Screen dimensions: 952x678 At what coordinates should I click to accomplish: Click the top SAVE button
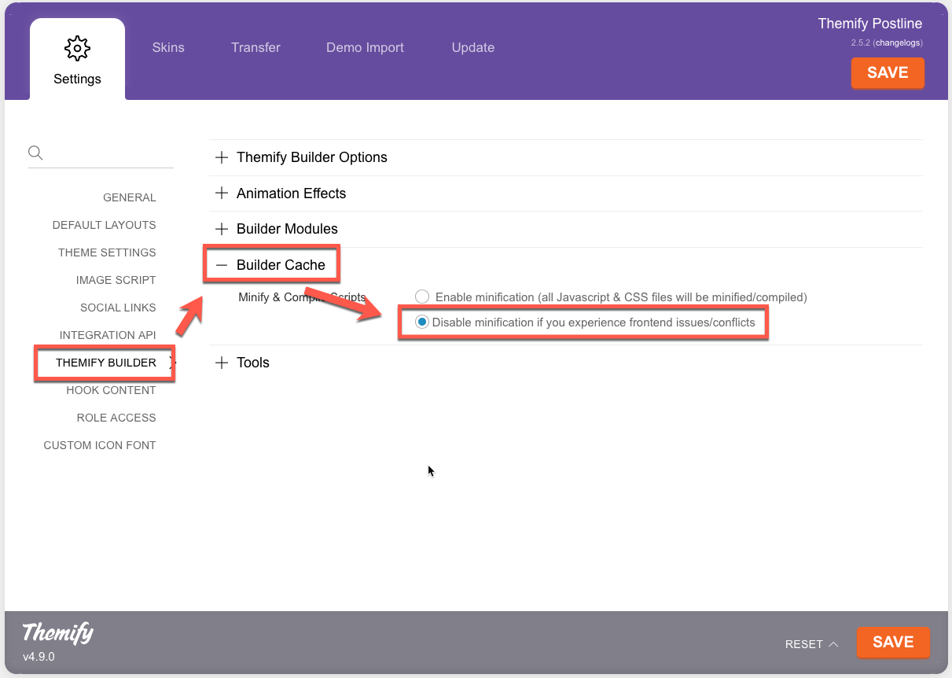[x=888, y=72]
